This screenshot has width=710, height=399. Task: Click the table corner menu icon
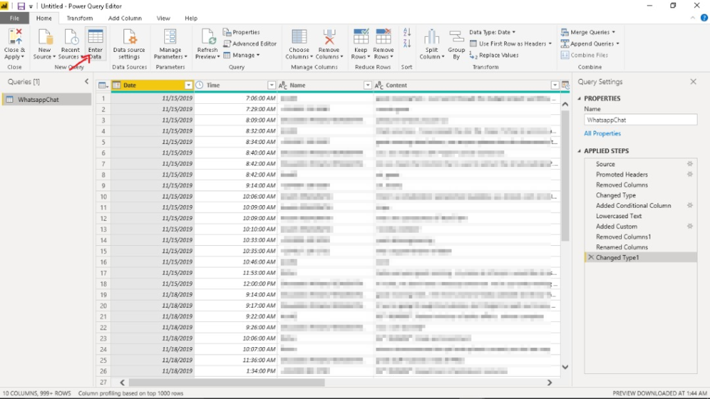click(103, 85)
